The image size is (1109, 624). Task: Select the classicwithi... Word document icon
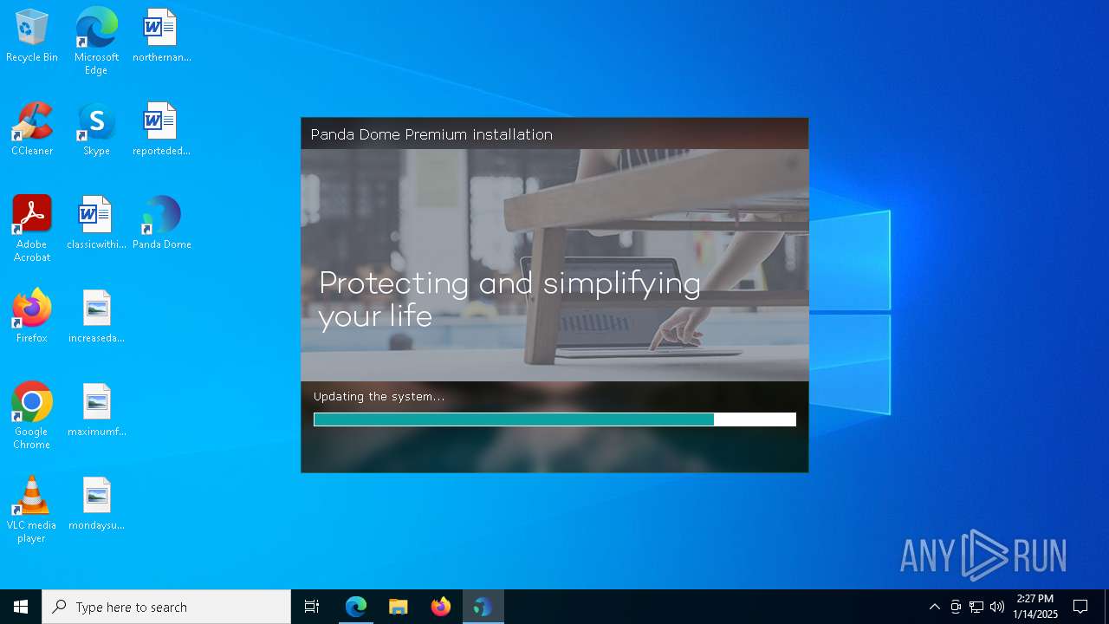(96, 224)
